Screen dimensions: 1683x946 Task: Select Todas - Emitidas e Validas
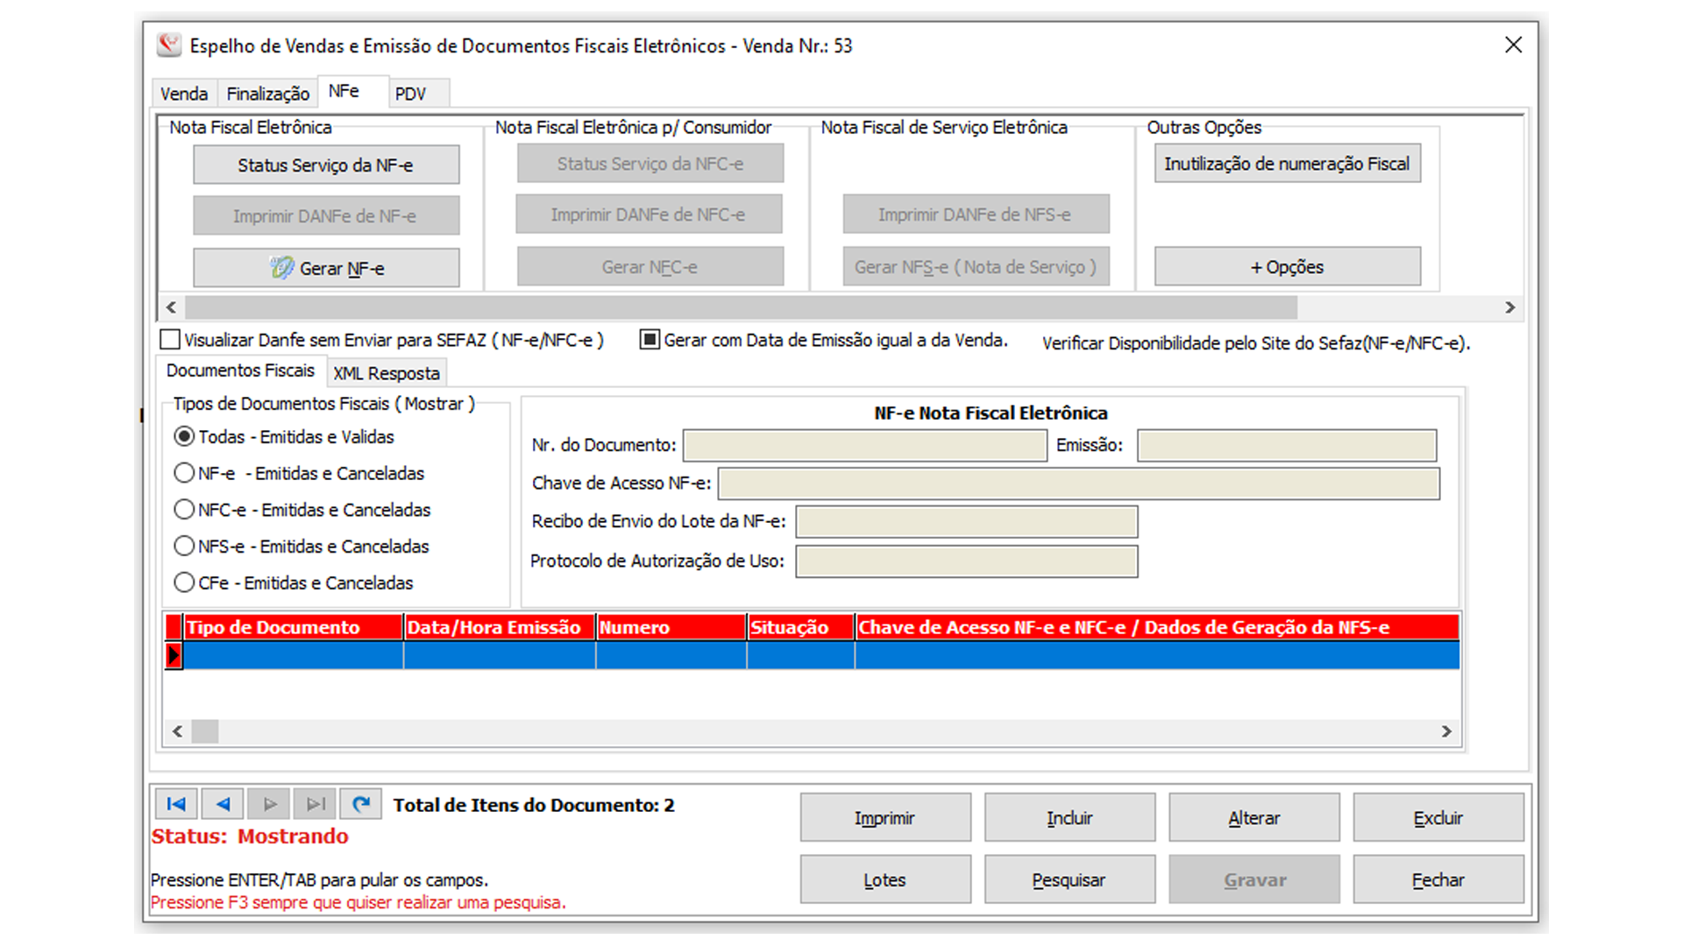(284, 436)
